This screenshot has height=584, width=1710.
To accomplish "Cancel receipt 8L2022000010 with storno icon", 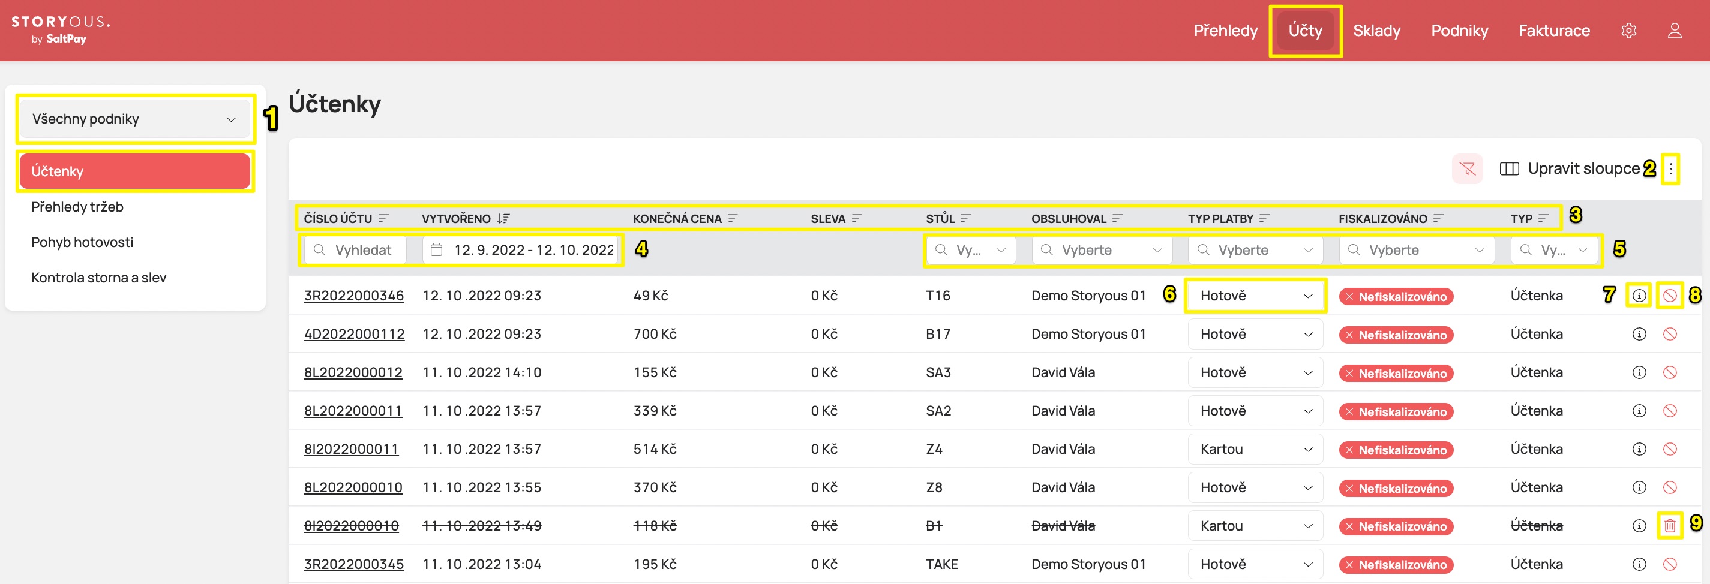I will tap(1670, 488).
